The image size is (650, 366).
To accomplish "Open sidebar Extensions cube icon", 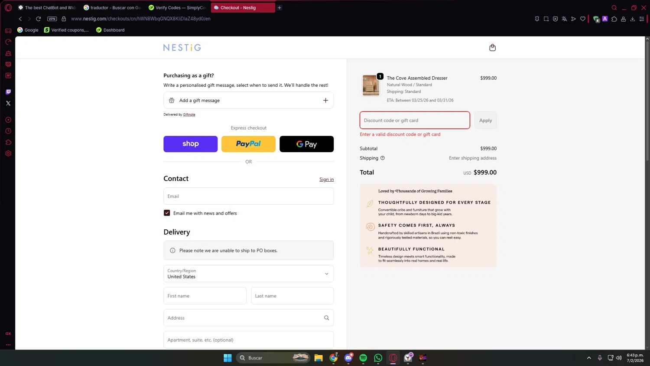I will (x=8, y=142).
